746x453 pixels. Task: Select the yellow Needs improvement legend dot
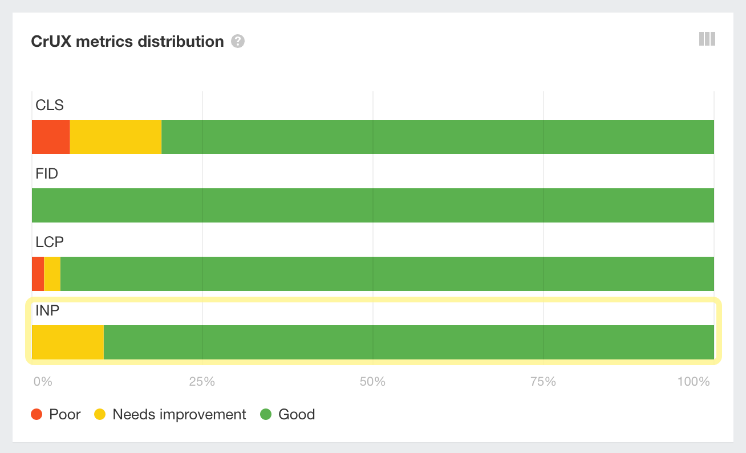point(101,414)
